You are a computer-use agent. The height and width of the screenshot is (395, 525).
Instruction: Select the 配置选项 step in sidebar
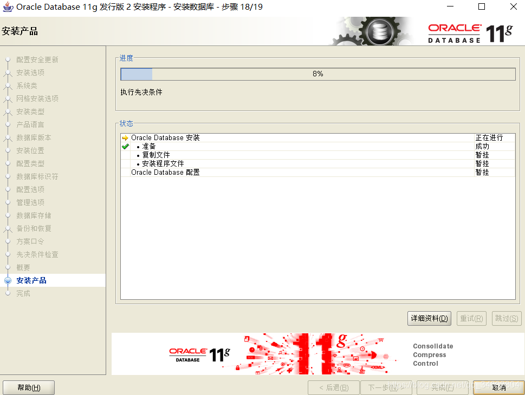click(30, 189)
